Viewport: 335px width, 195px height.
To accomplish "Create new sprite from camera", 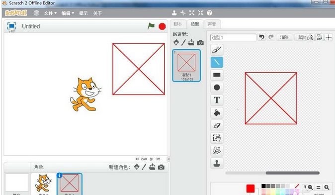I will click(x=161, y=167).
